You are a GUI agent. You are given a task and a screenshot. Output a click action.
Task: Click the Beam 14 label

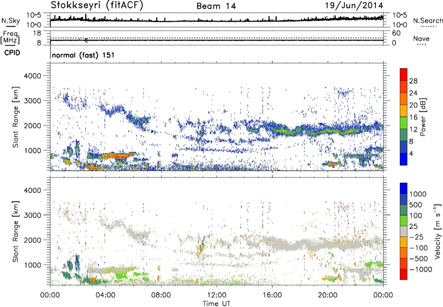coord(216,6)
